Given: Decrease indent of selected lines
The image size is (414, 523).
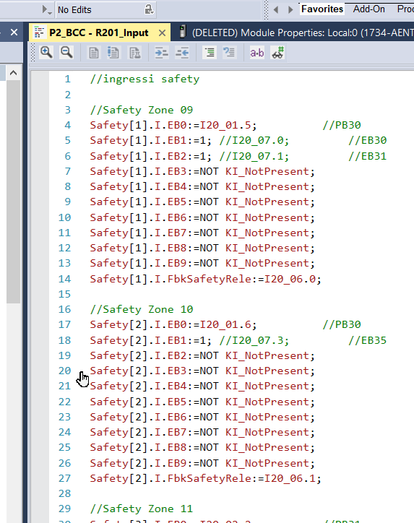Looking at the screenshot, I should pyautogui.click(x=182, y=53).
